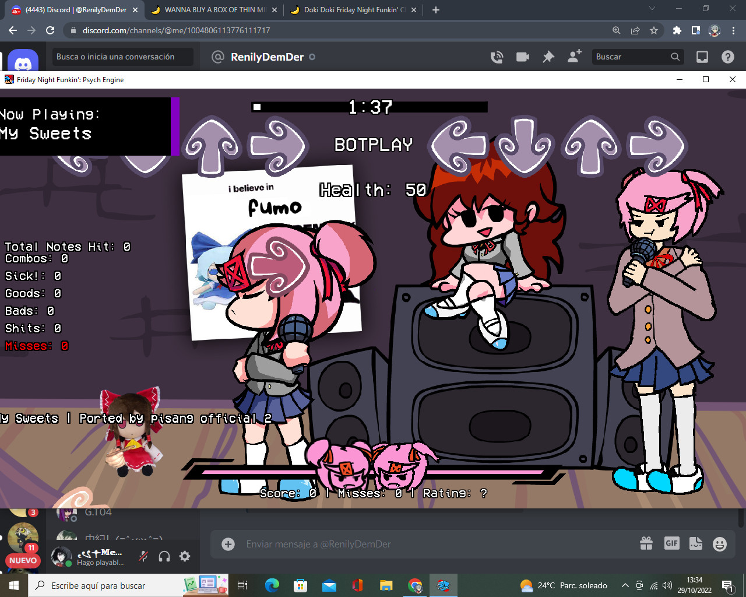Open the emoji picker
Viewport: 746px width, 597px height.
tap(719, 543)
